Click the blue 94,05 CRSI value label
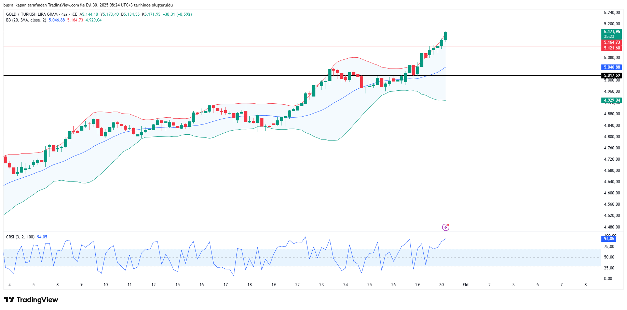Image resolution: width=627 pixels, height=310 pixels. click(609, 239)
